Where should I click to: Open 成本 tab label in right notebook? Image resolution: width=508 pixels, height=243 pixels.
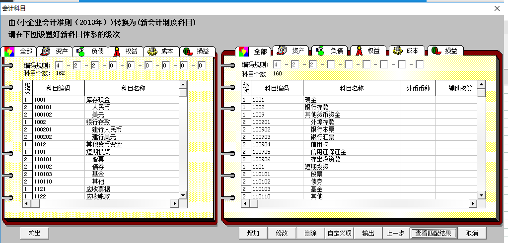click(413, 51)
